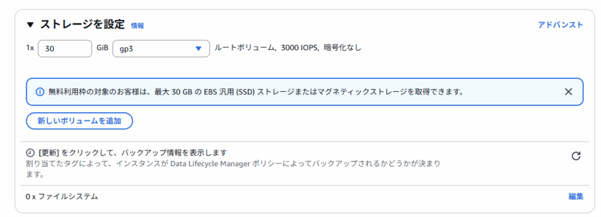
Task: Click the ストレージを設定 heading text
Action: pos(82,25)
